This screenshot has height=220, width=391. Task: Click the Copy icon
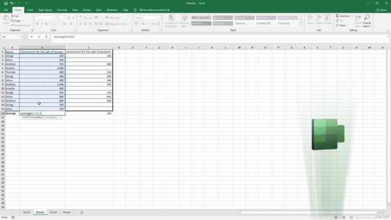(12, 21)
